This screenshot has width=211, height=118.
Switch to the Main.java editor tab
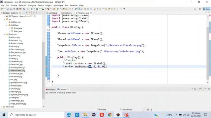52,13
